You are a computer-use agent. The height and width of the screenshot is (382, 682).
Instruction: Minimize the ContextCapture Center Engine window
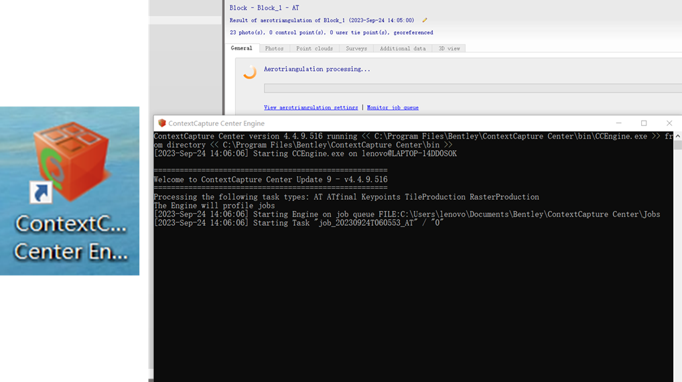[618, 123]
